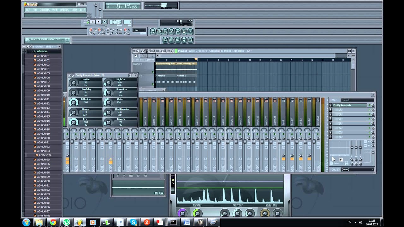Open Microsoft Word from the taskbar
The image size is (404, 227).
[x=187, y=222]
